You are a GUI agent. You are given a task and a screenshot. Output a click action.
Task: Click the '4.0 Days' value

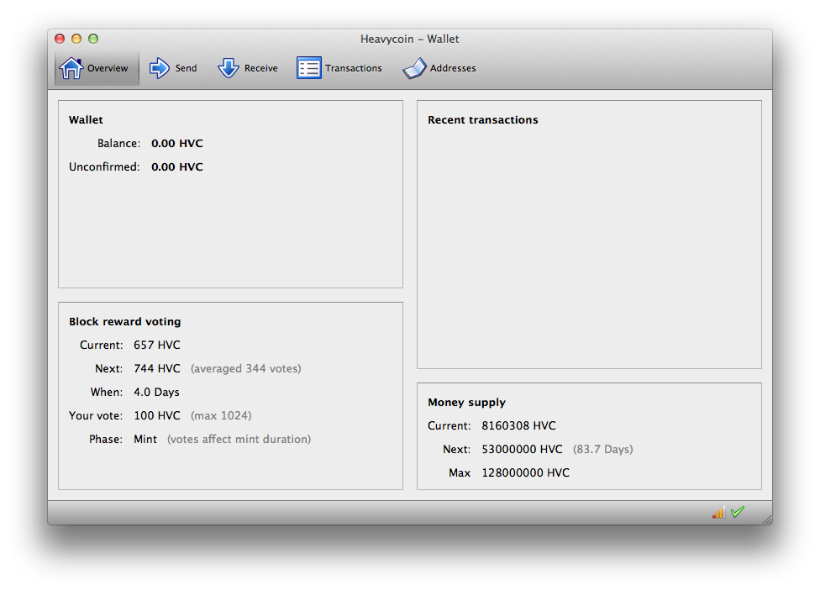156,392
